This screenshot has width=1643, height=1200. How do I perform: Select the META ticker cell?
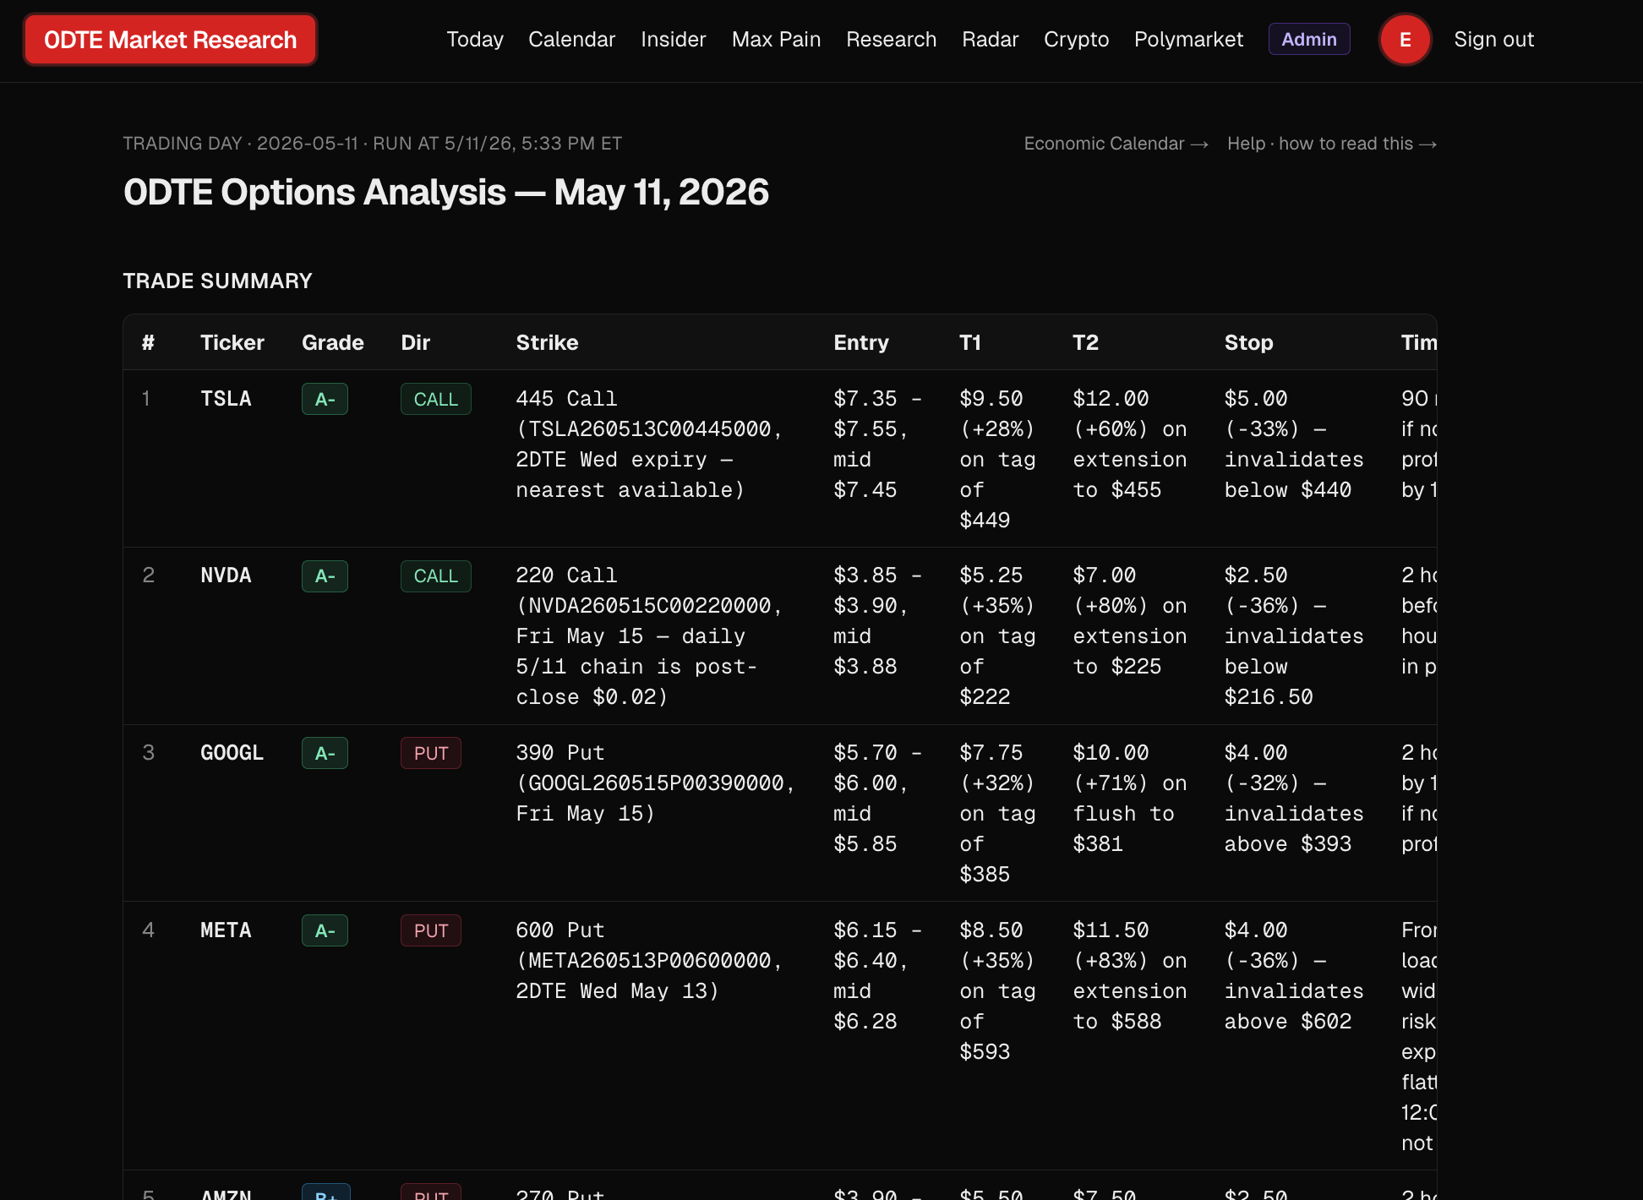pyautogui.click(x=226, y=930)
